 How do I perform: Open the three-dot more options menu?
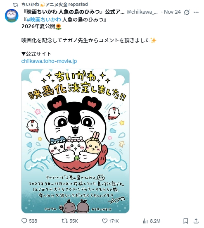[x=196, y=12]
